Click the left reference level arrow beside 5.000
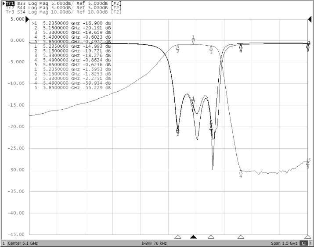This screenshot has width=314, height=247. coord(27,19)
